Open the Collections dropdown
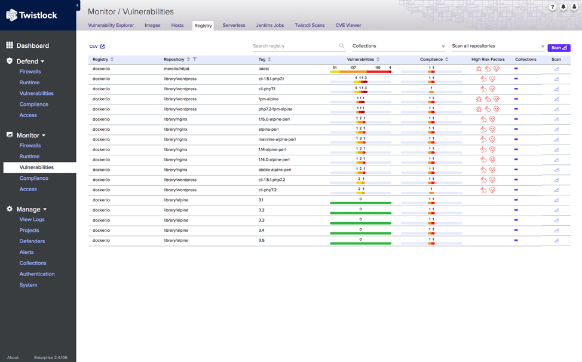The width and height of the screenshot is (582, 362). click(x=399, y=46)
